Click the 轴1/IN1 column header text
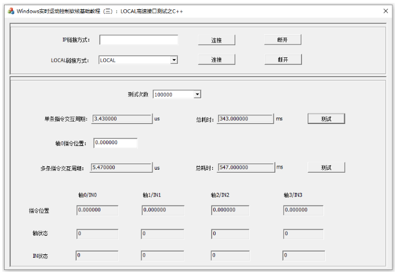Screen dimensions: 397x274 point(152,195)
